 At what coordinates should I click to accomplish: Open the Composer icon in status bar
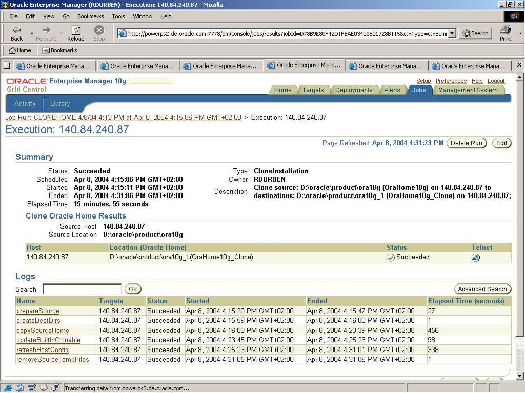coord(32,388)
